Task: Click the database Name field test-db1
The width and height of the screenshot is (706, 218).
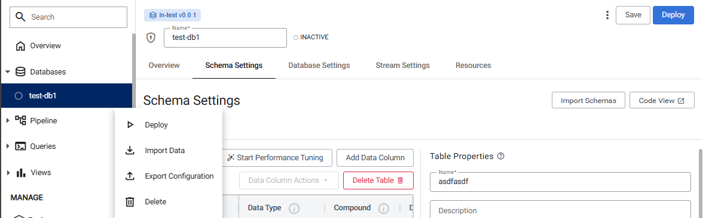Action: coord(225,38)
